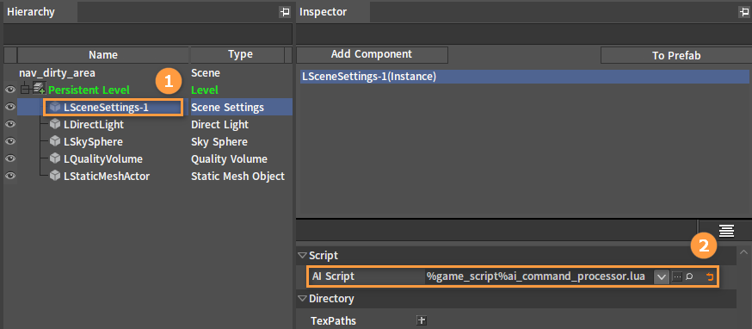The image size is (752, 329).
Task: Collapse the Persistent Level tree node
Action: 24,90
